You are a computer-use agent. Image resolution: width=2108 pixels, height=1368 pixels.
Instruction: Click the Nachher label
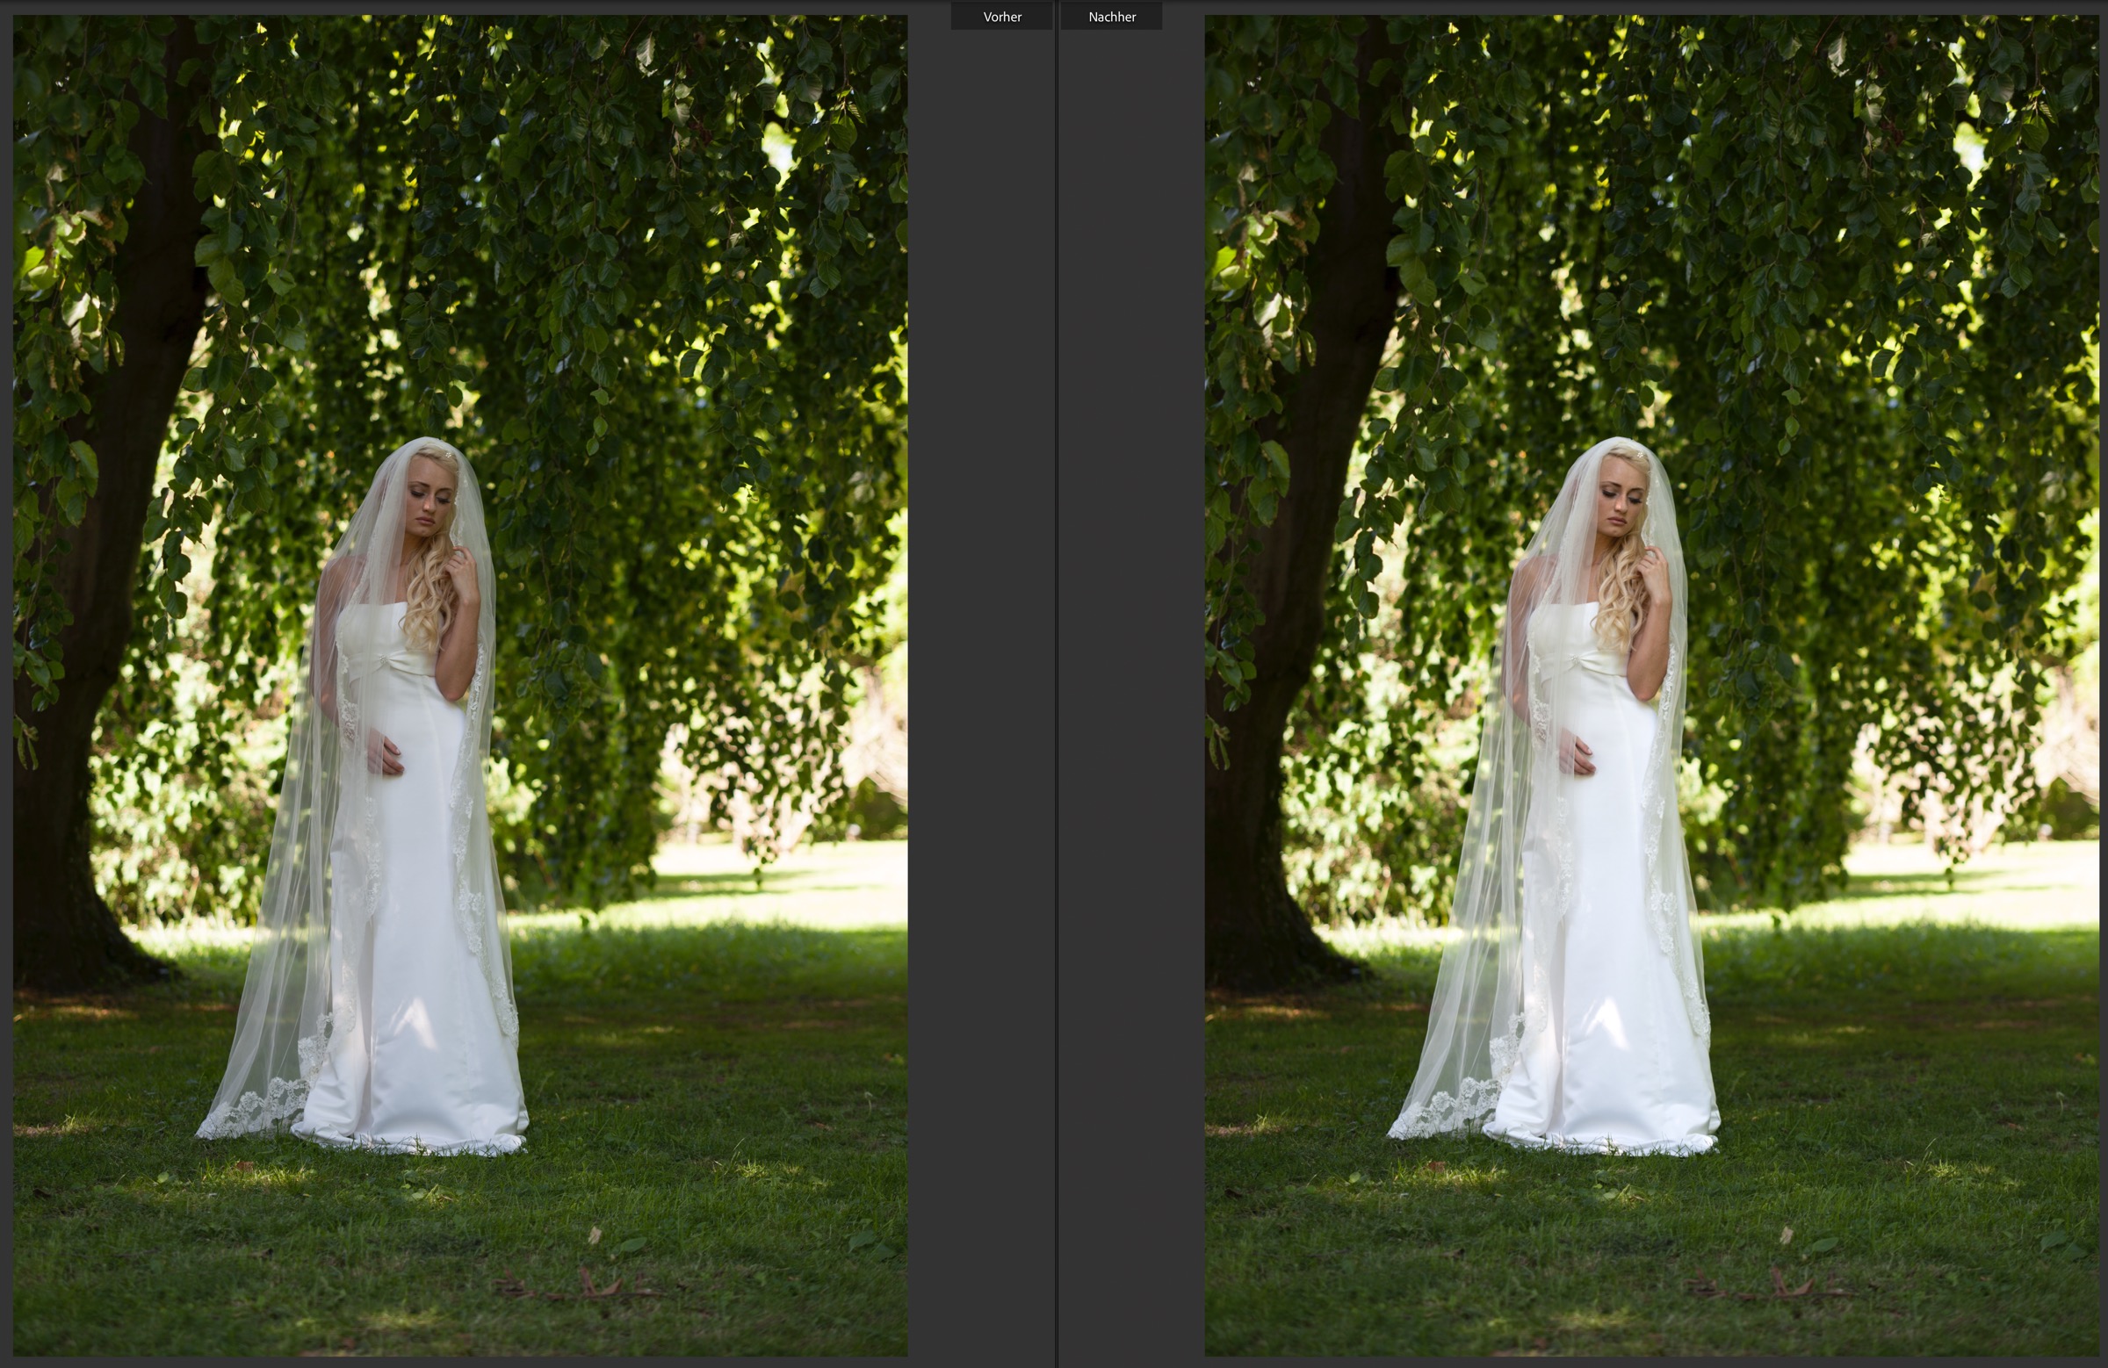click(1112, 17)
